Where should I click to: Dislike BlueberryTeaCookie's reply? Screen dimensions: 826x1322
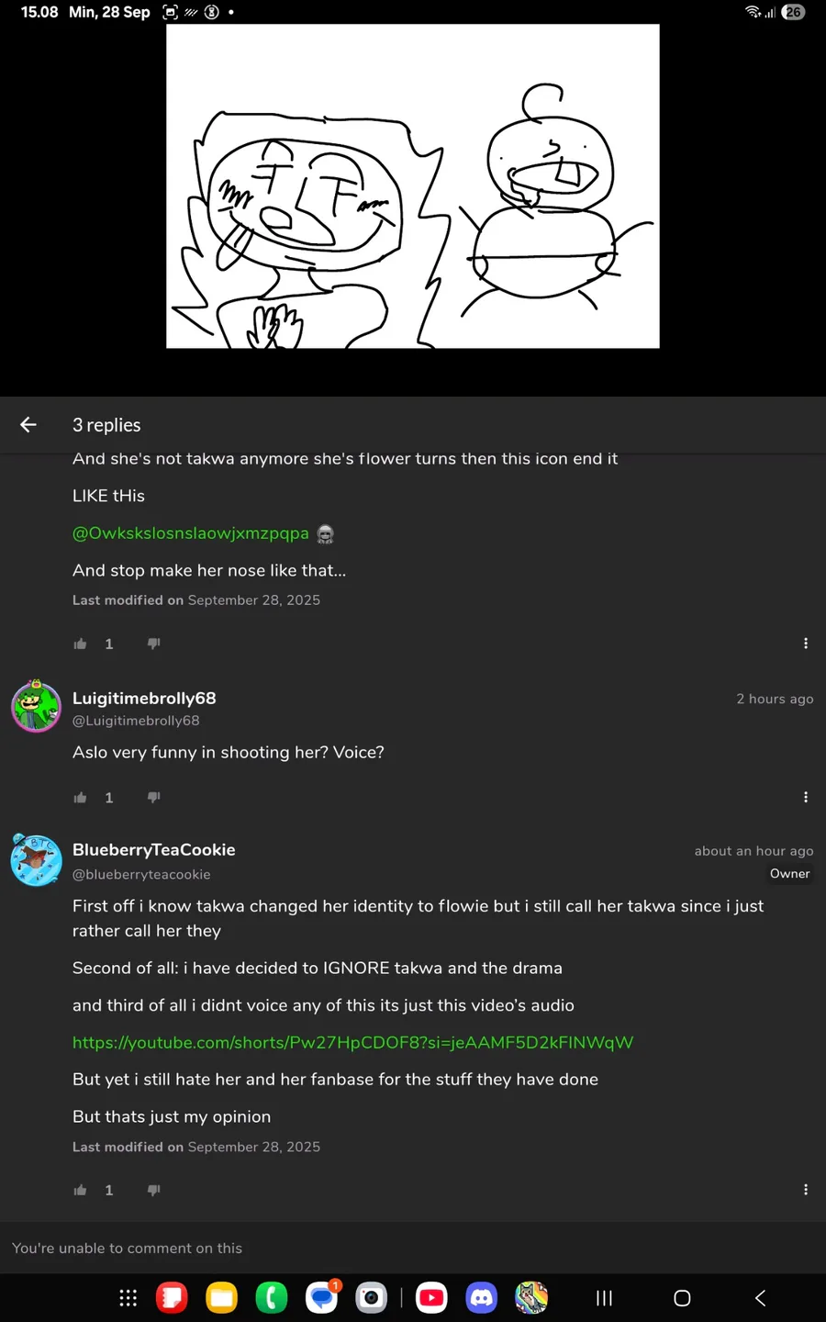click(x=153, y=1190)
